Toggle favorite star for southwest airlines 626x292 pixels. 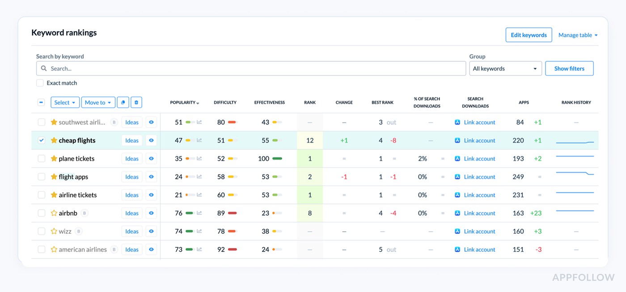click(54, 122)
